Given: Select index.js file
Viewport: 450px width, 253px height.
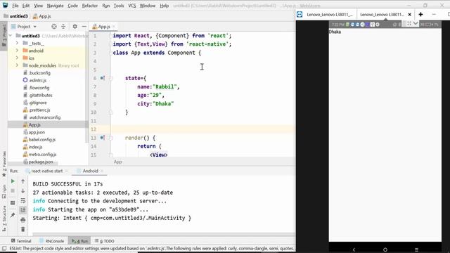Looking at the screenshot, I should 35,147.
